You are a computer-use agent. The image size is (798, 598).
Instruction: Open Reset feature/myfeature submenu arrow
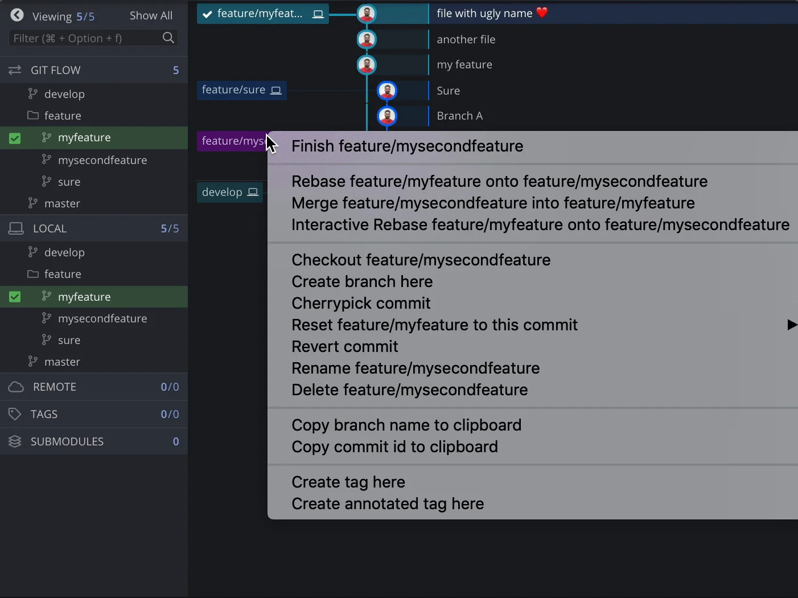[791, 325]
